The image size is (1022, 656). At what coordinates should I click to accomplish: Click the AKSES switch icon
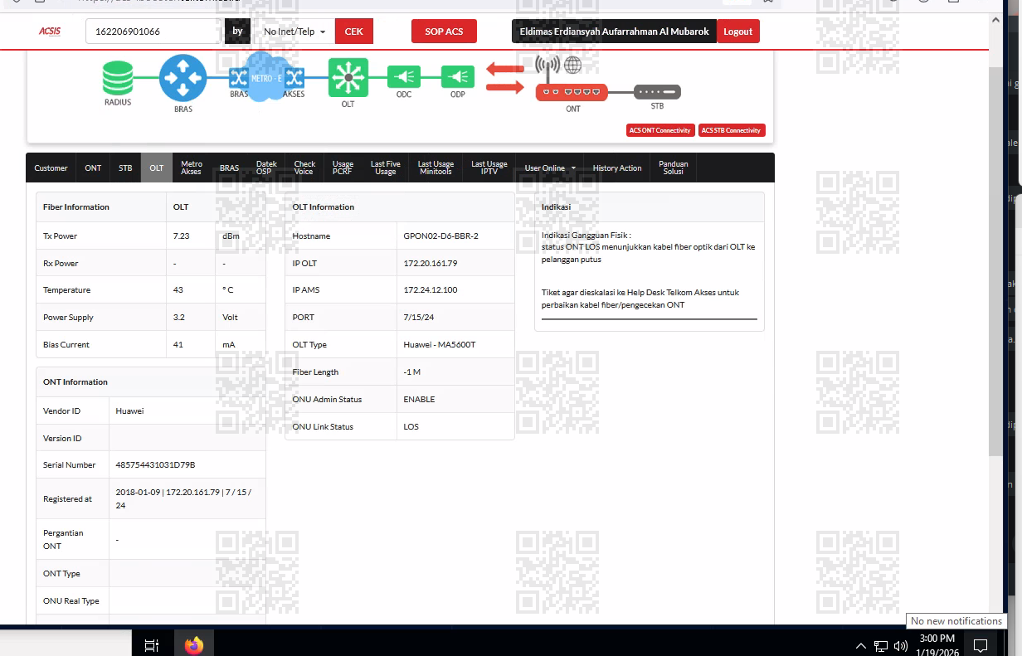point(294,78)
